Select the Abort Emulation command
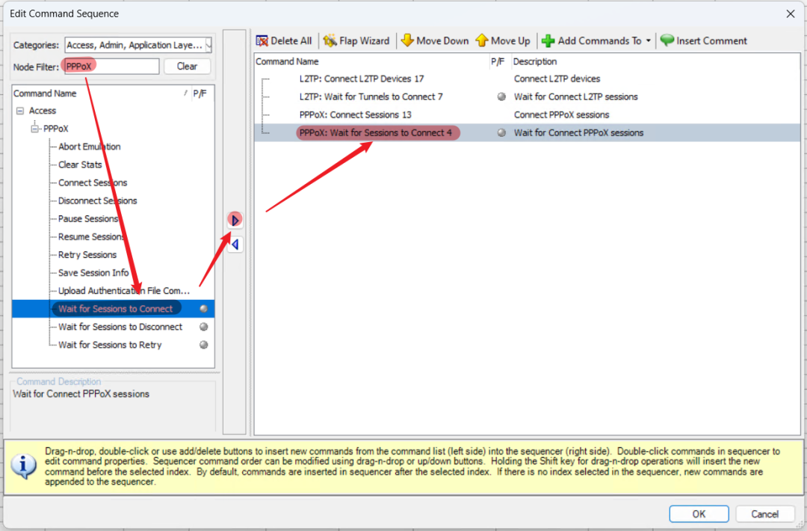 click(x=89, y=147)
